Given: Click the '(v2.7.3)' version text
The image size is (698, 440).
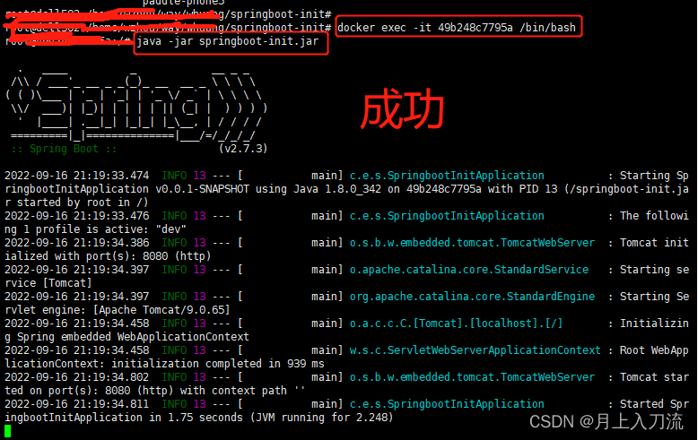Looking at the screenshot, I should pyautogui.click(x=243, y=149).
